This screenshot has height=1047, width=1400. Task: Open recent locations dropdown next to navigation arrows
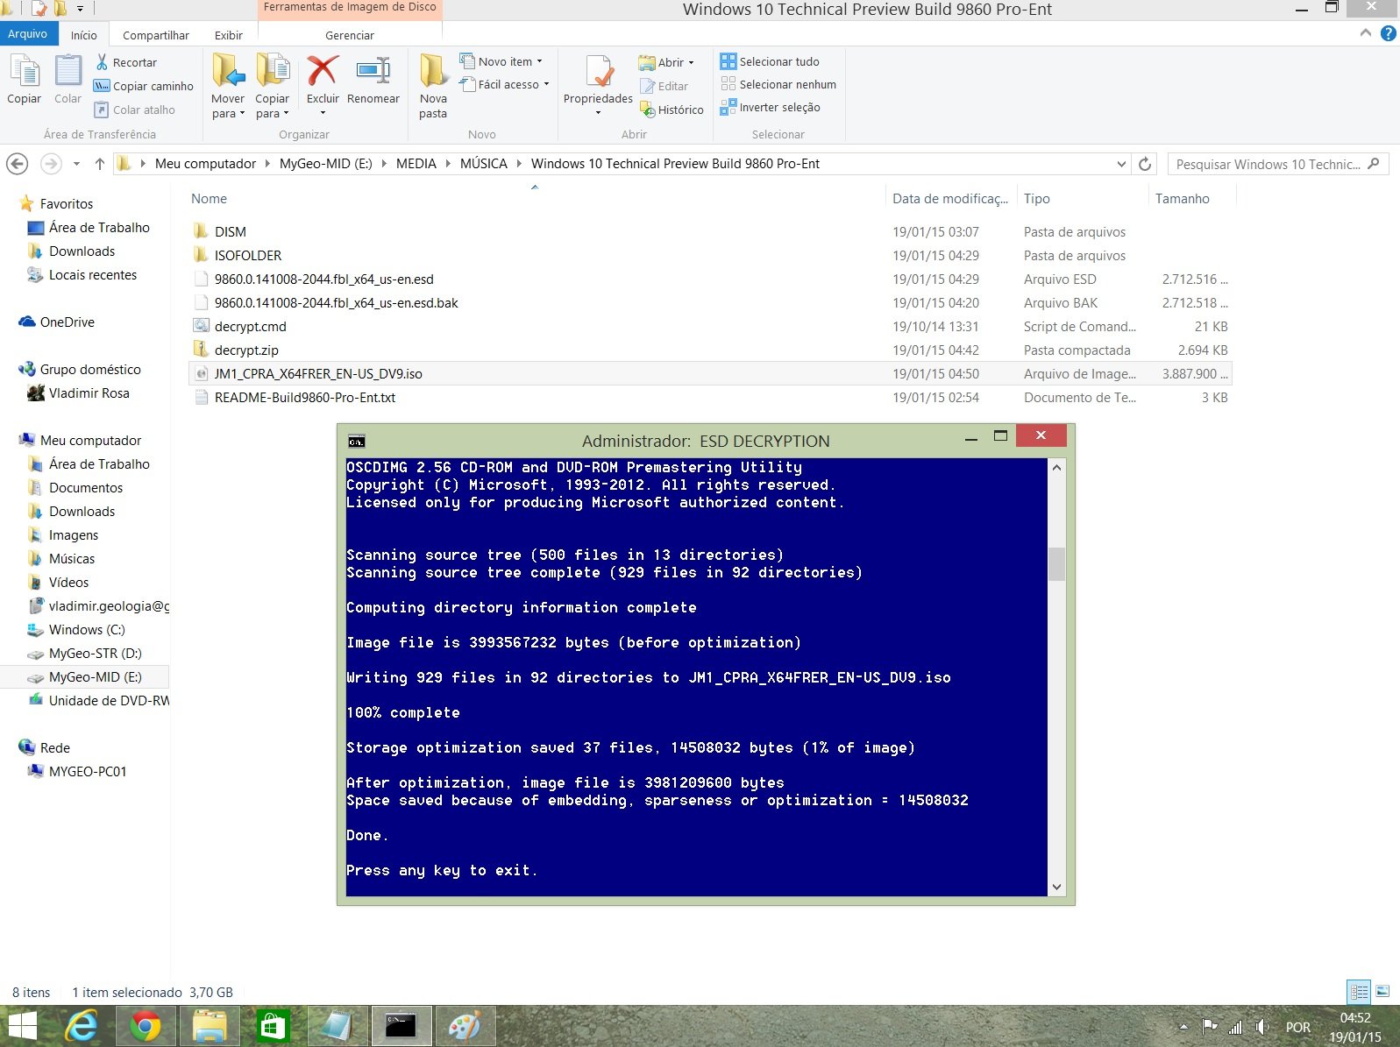click(76, 164)
